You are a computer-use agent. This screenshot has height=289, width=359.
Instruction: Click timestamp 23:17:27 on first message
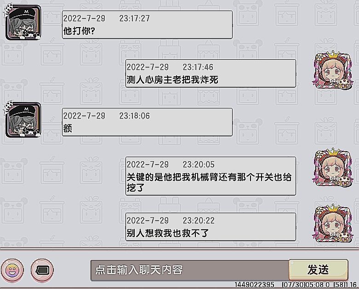134,18
